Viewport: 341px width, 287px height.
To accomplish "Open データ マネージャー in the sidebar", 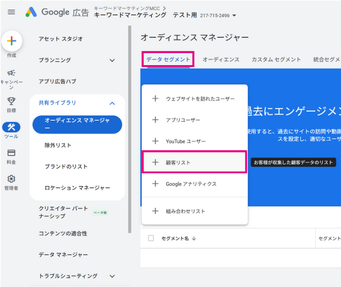I will (x=63, y=254).
